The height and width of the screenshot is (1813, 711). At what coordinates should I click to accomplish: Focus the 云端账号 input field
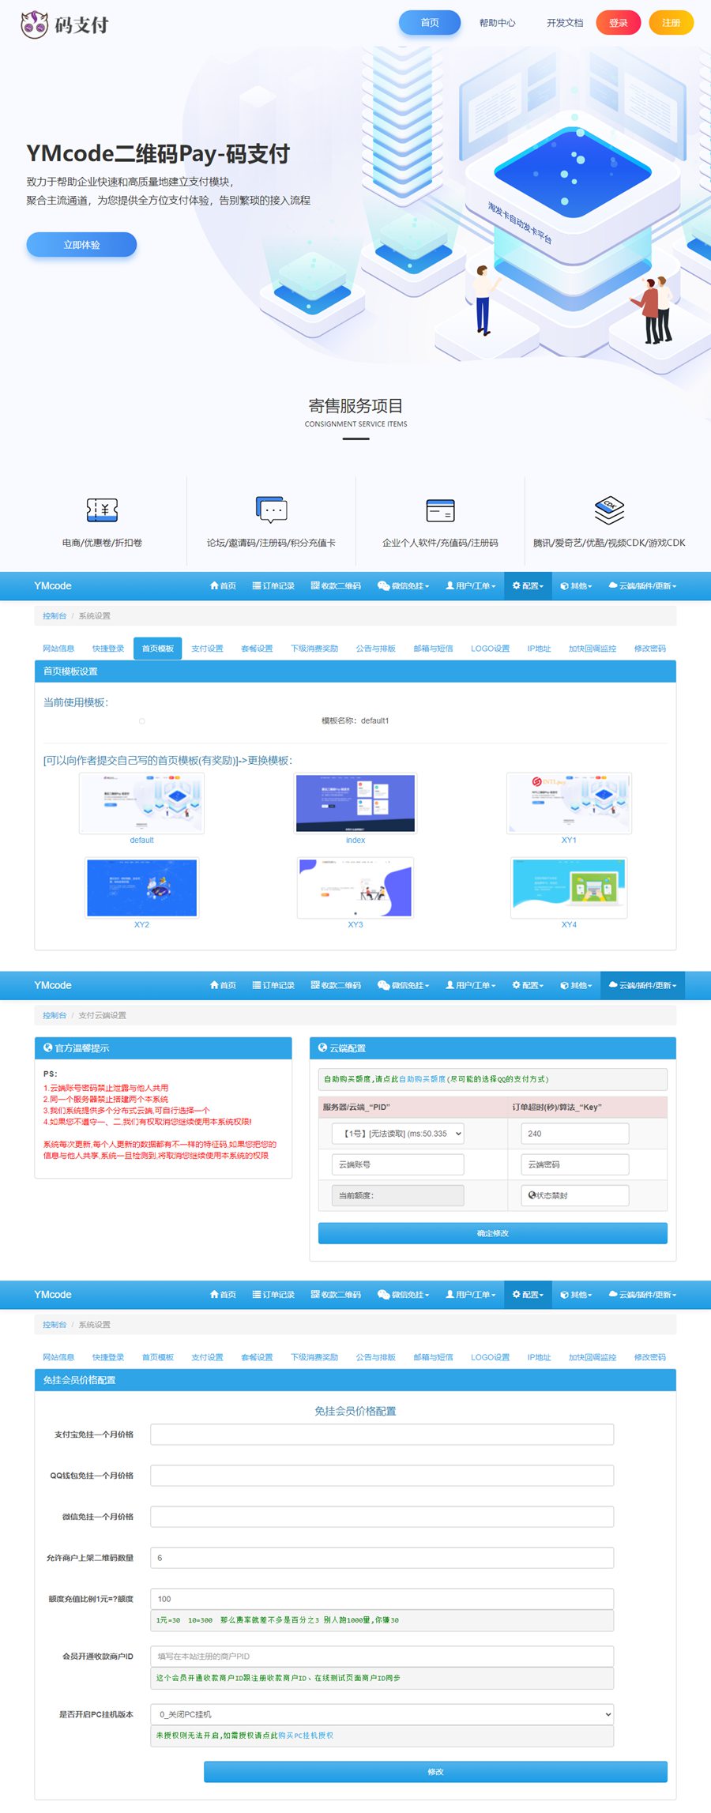[x=397, y=1164]
